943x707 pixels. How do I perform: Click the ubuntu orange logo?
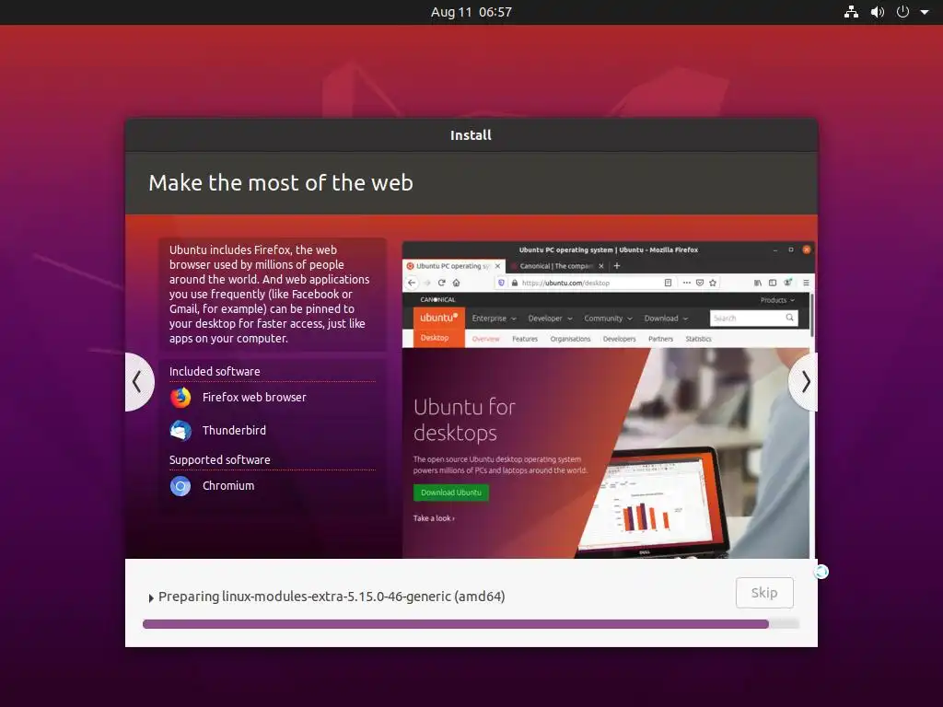click(x=439, y=318)
